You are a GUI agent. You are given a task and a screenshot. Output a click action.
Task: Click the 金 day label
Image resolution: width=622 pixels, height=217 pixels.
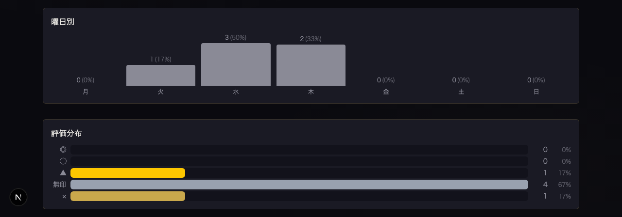(386, 92)
